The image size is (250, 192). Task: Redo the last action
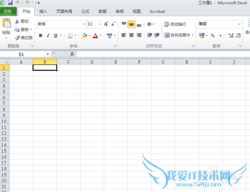(27, 3)
